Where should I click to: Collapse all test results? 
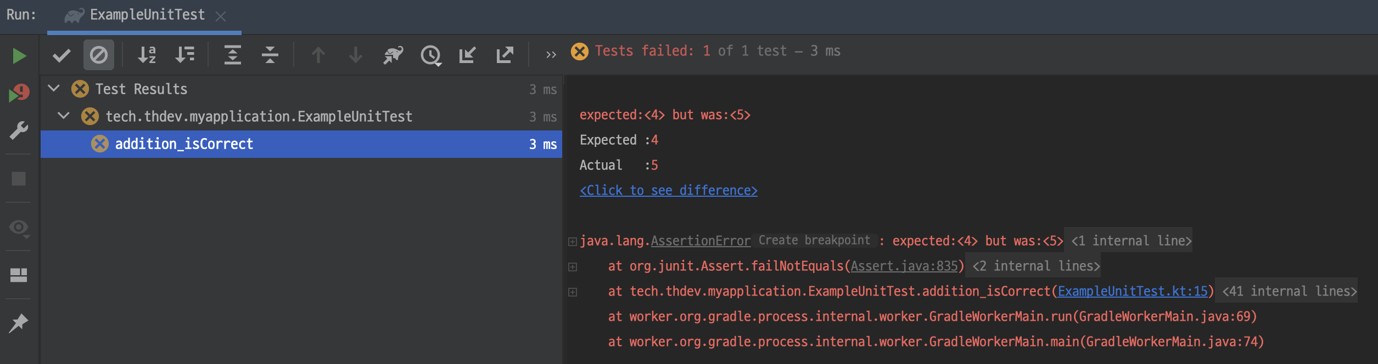[x=270, y=55]
